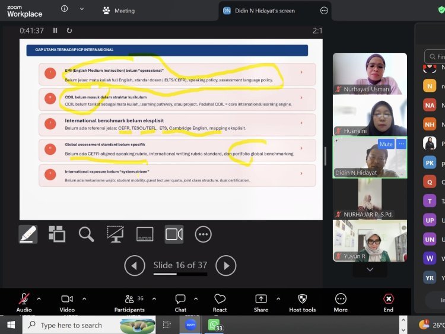Open the Chat panel

180,303
